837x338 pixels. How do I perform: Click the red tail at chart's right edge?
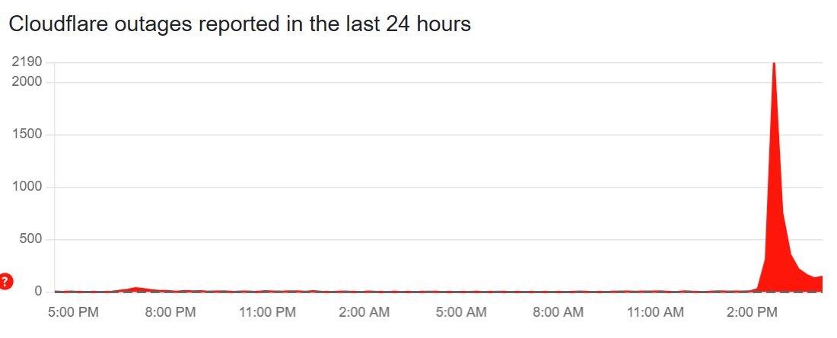point(819,285)
